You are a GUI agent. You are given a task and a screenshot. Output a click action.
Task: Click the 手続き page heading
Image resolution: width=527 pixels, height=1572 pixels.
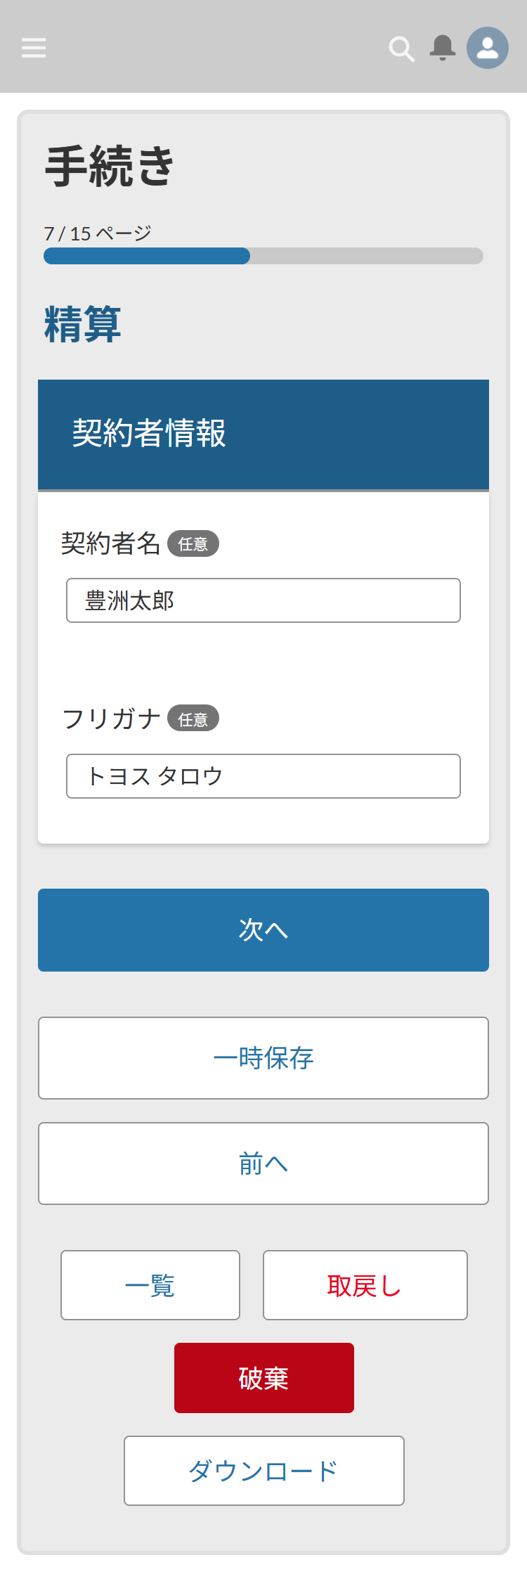[110, 167]
